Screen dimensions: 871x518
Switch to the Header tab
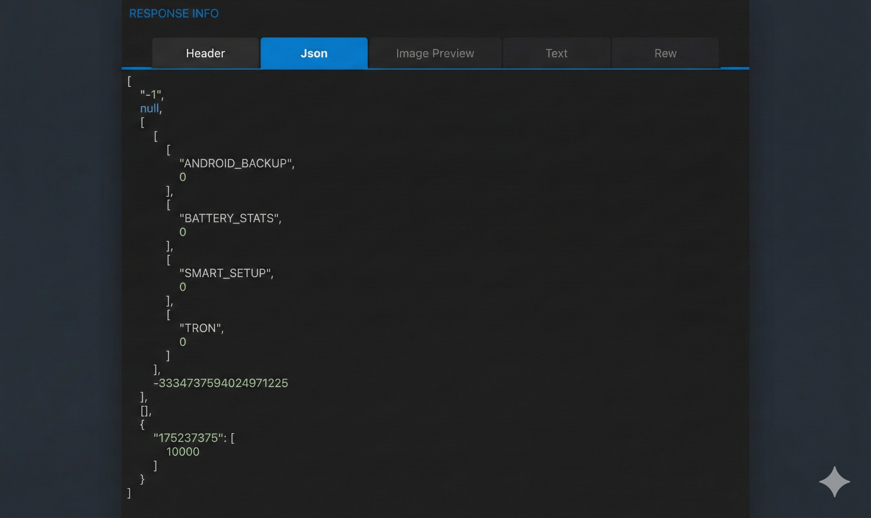pos(205,53)
